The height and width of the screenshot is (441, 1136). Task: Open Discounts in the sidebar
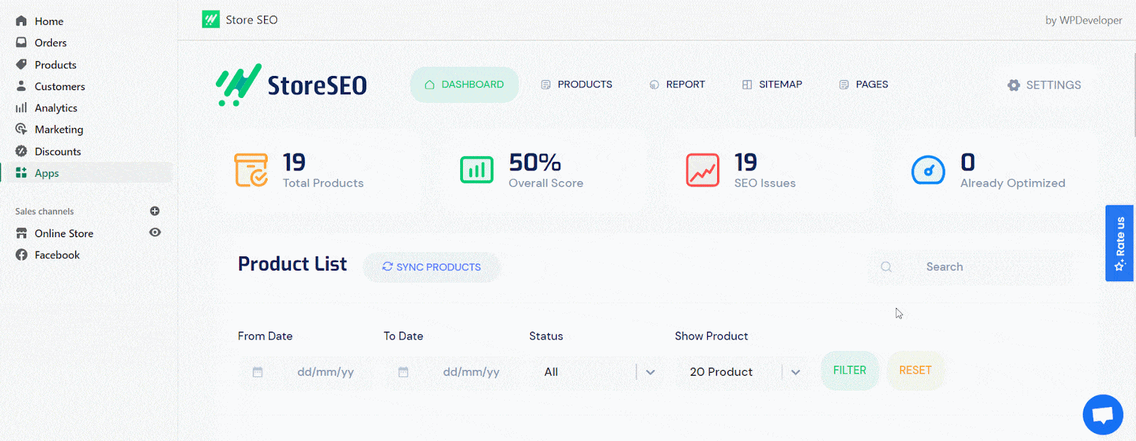(x=58, y=151)
